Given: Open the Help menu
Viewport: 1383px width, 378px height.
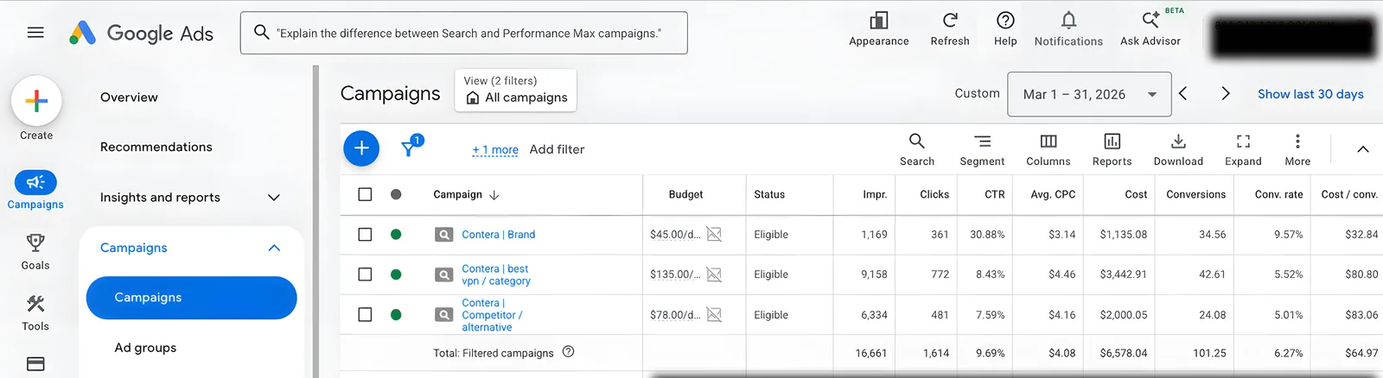Looking at the screenshot, I should pos(1005,28).
